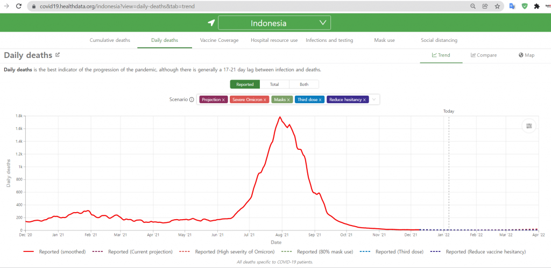Open the Map view
This screenshot has width=551, height=268.
[x=526, y=55]
